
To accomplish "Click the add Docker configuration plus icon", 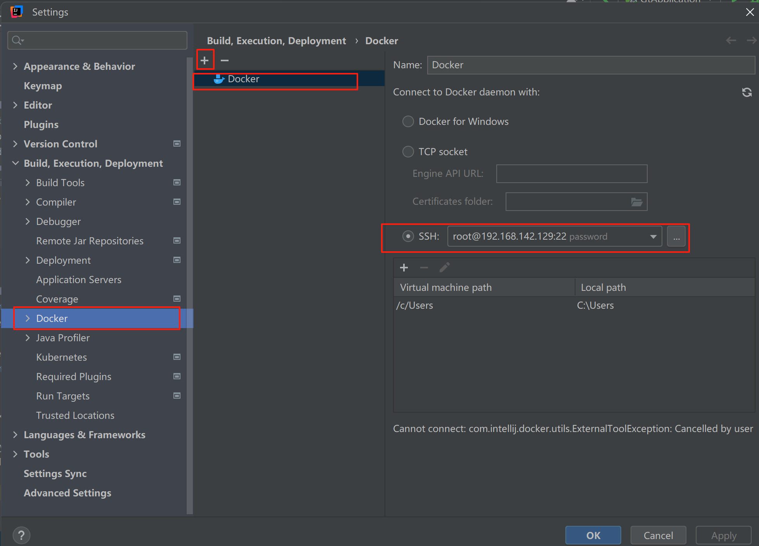I will pos(205,60).
